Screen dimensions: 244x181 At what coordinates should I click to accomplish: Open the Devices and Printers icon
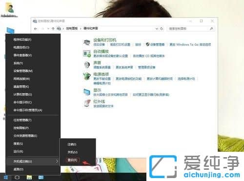tap(86, 42)
